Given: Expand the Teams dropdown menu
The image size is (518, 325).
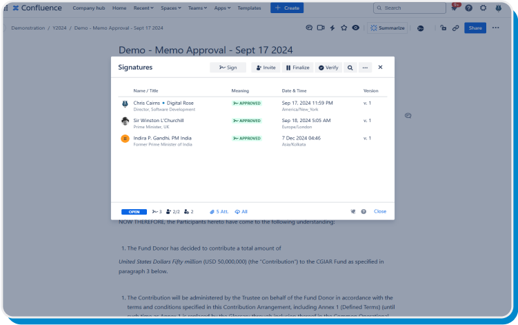Looking at the screenshot, I should coord(197,8).
